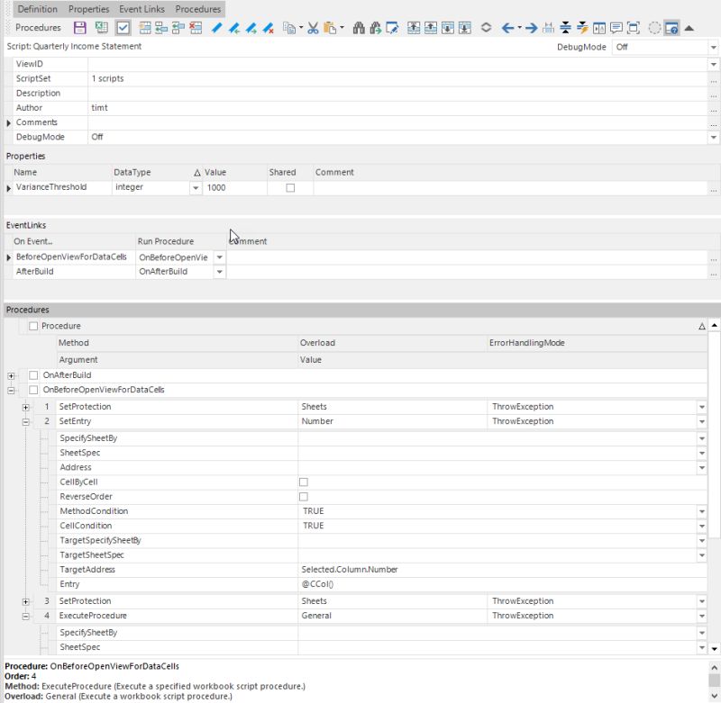Click the scissors Cut icon
The image size is (721, 703).
(313, 28)
